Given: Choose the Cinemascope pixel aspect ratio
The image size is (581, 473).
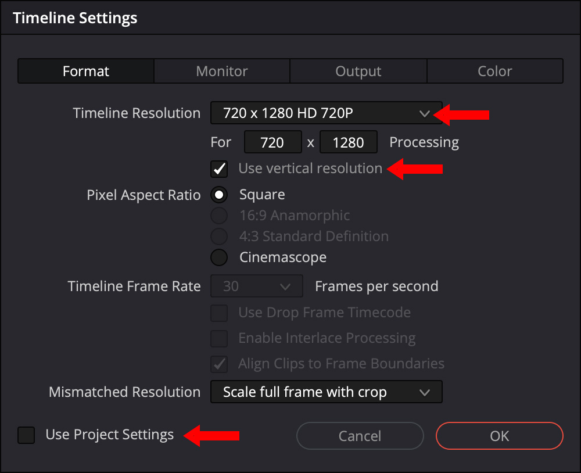Looking at the screenshot, I should pos(218,257).
